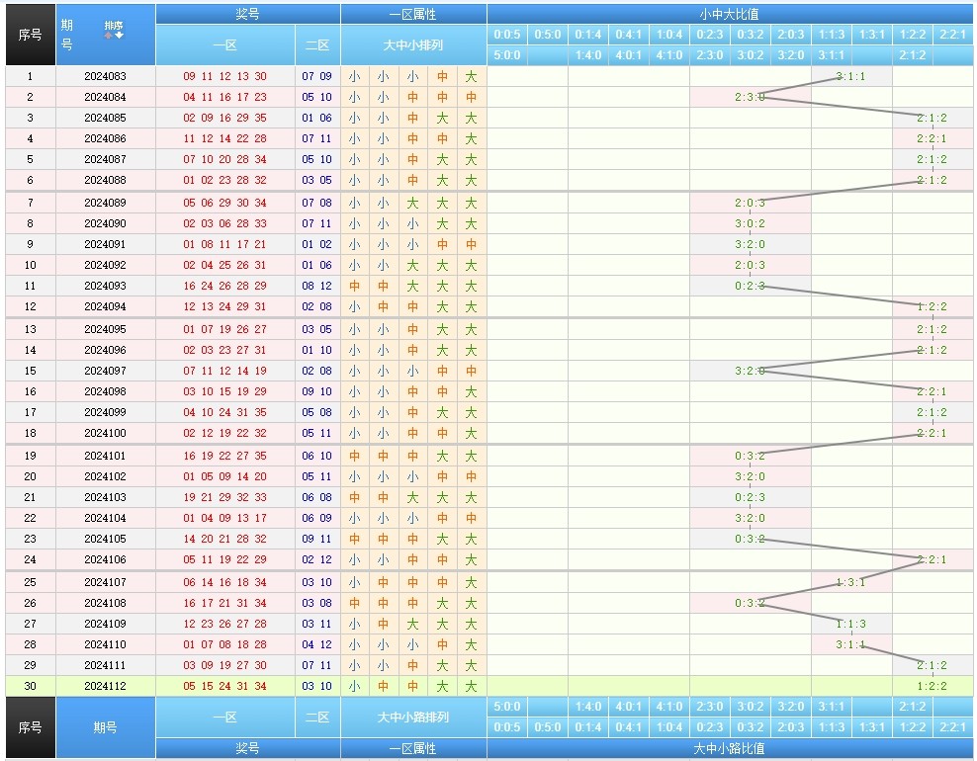Click zone-two numbers 08 12 in row 2024093
Screen dimensions: 977x761
pyautogui.click(x=317, y=286)
